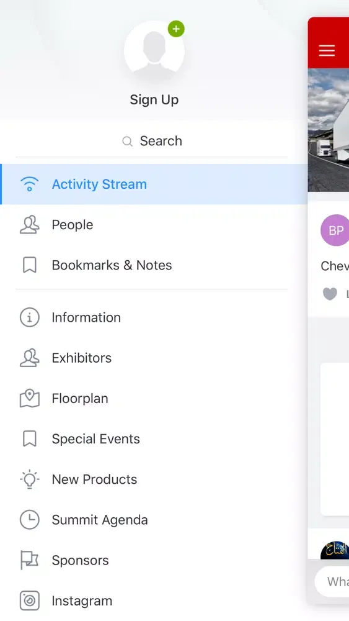Tap the People icon
Screen dimensions: 349x621
[30, 225]
